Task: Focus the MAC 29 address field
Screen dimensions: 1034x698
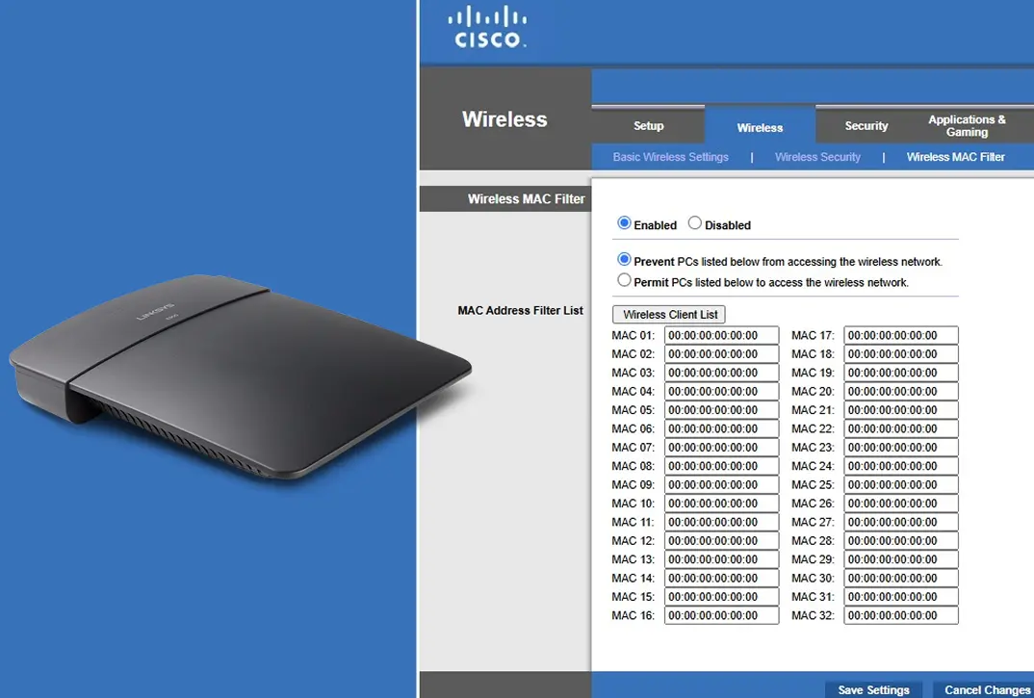Action: [901, 559]
